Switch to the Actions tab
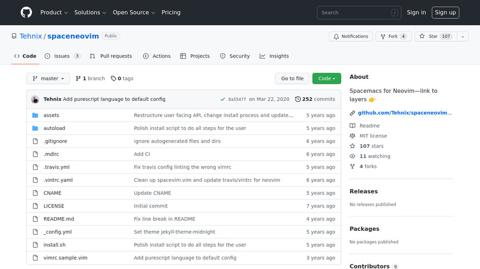 (157, 56)
